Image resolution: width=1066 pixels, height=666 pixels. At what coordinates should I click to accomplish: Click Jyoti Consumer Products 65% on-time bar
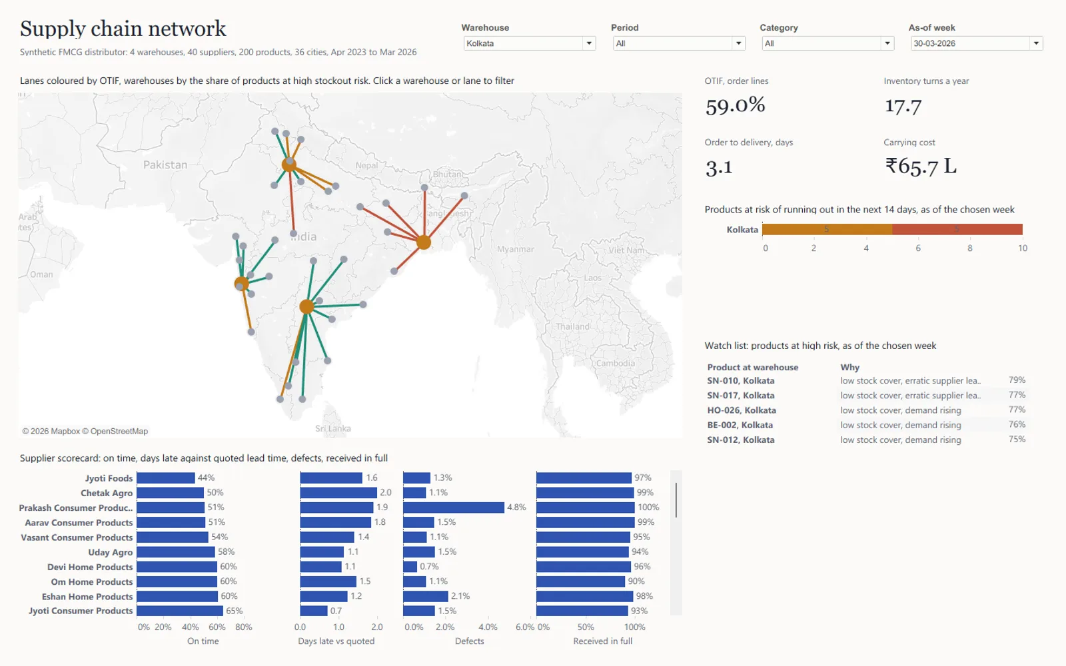180,611
